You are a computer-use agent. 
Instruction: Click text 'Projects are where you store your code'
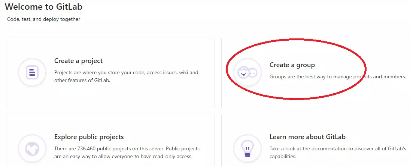click(x=100, y=72)
